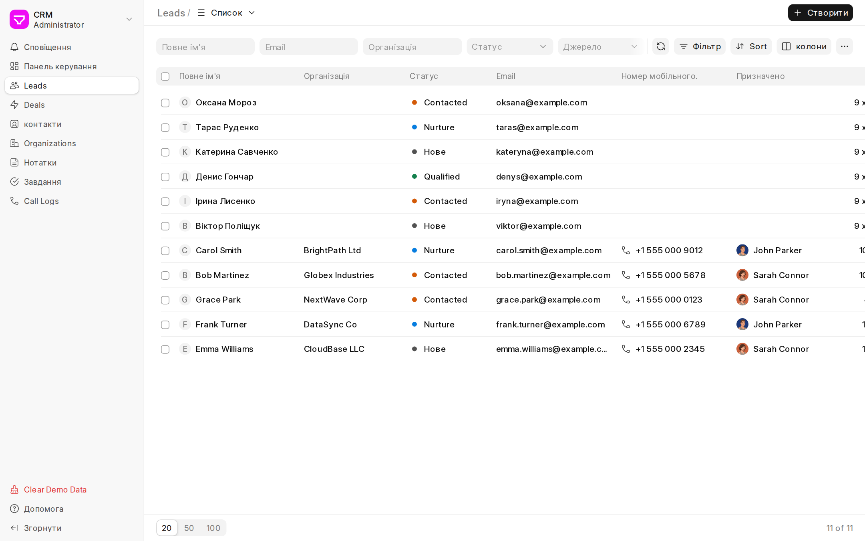
Task: Click Clear Demo Data
Action: click(x=72, y=490)
